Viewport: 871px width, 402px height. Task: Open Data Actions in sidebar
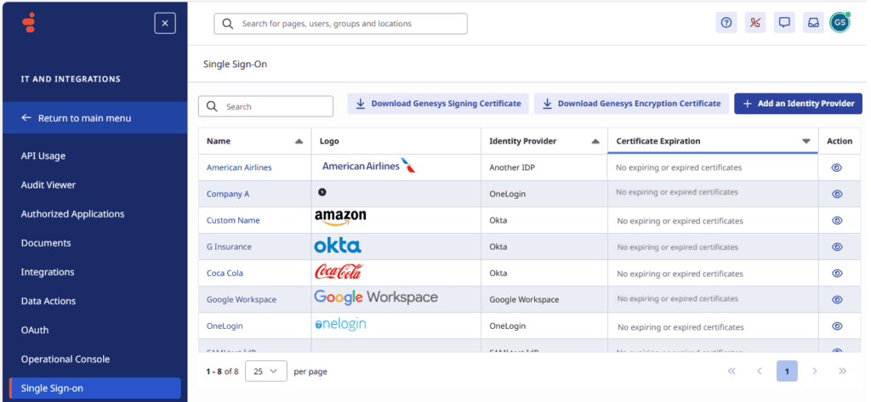[48, 301]
